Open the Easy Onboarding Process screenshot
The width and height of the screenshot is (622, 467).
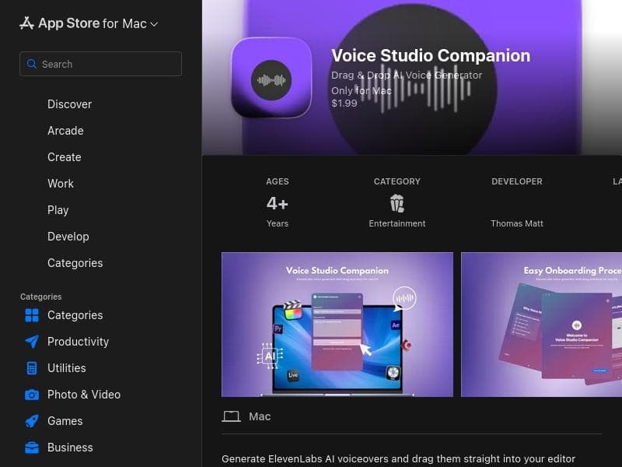(541, 325)
